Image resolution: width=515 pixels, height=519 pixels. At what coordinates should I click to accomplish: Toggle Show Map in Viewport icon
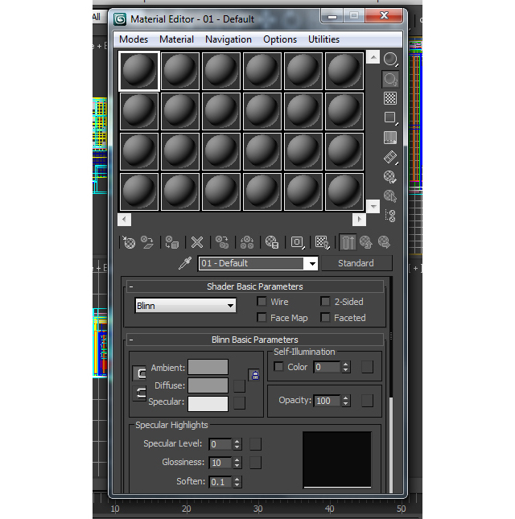pos(323,242)
